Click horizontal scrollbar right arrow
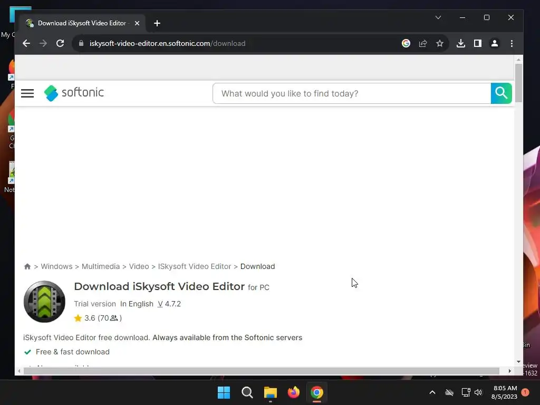Viewport: 540px width, 405px height. point(510,371)
